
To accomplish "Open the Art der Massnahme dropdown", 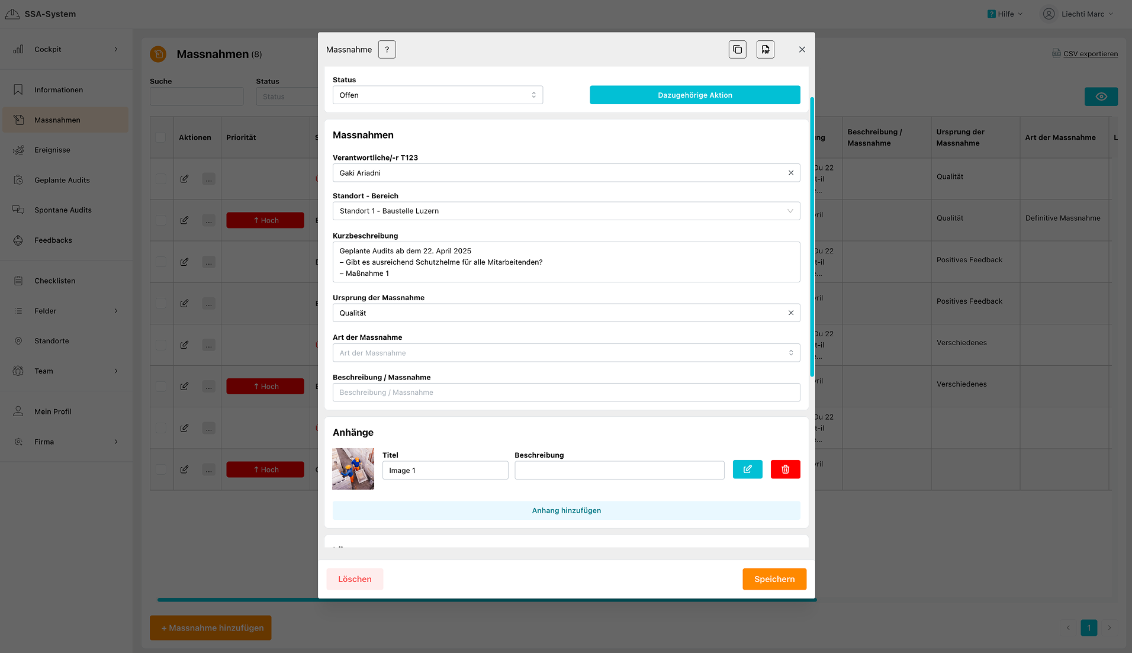I will 566,353.
